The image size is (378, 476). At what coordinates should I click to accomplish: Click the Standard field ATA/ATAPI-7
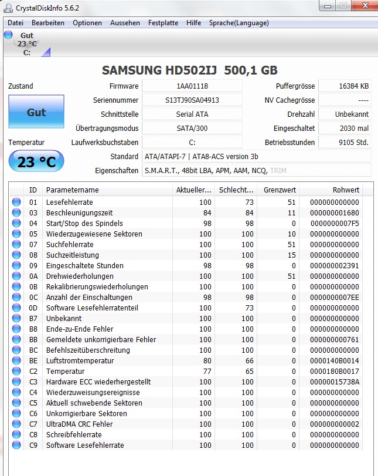(257, 157)
